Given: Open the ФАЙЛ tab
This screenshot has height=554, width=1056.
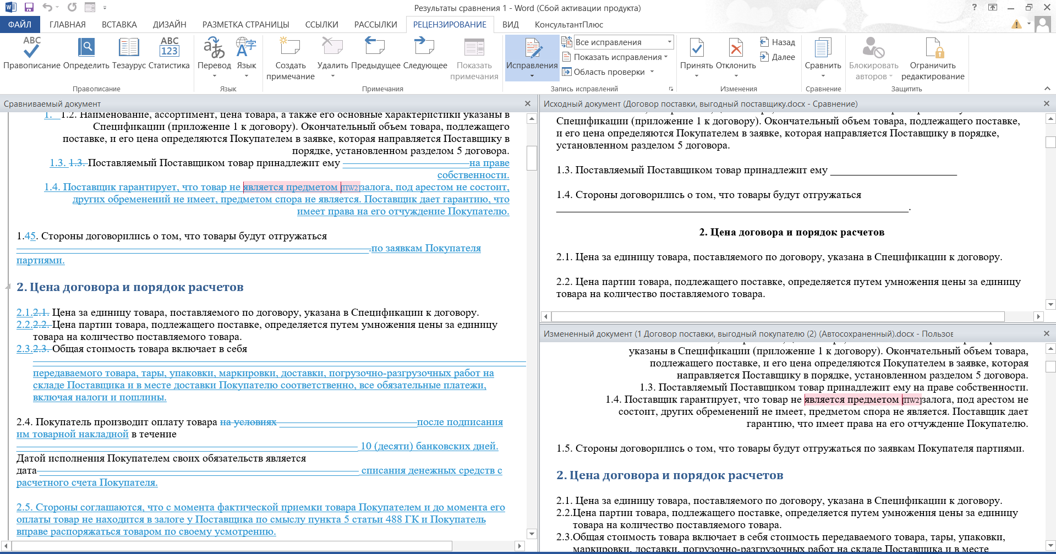Looking at the screenshot, I should pyautogui.click(x=20, y=25).
